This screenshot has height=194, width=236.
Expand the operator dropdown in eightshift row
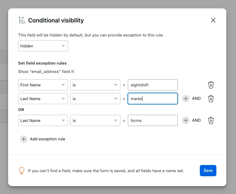point(95,85)
